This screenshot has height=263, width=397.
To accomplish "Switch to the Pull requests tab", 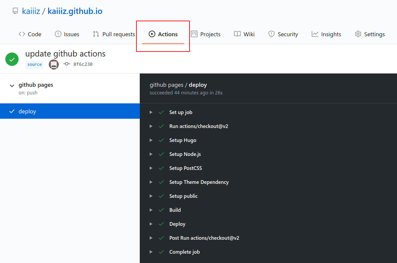I will pyautogui.click(x=114, y=34).
